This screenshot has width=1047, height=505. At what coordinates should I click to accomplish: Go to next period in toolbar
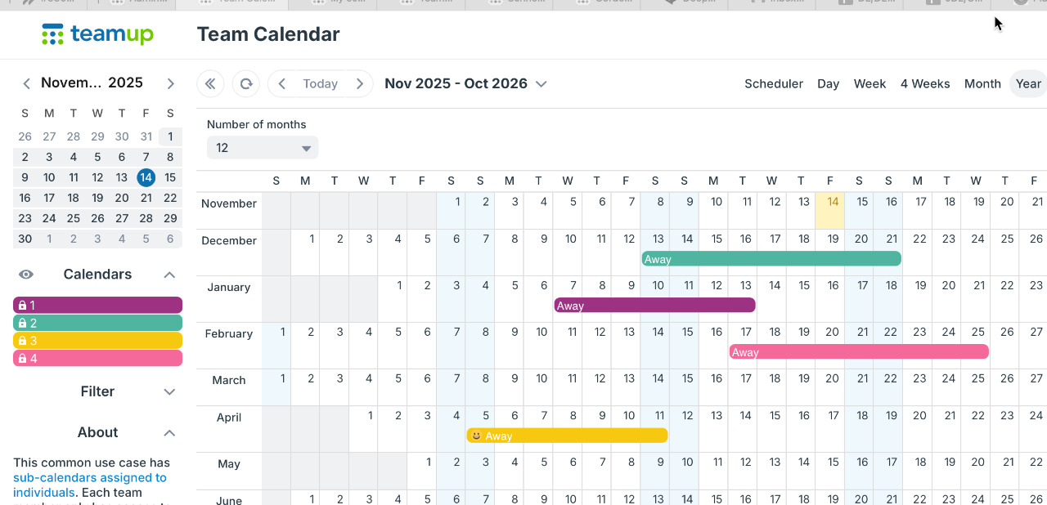(x=359, y=83)
